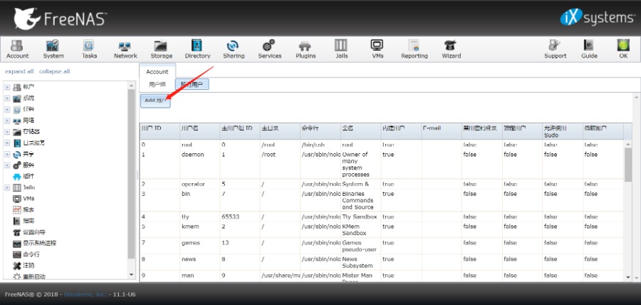This screenshot has height=305, width=641.
Task: Click the /usr/share/ma home directory cell
Action: pyautogui.click(x=281, y=276)
